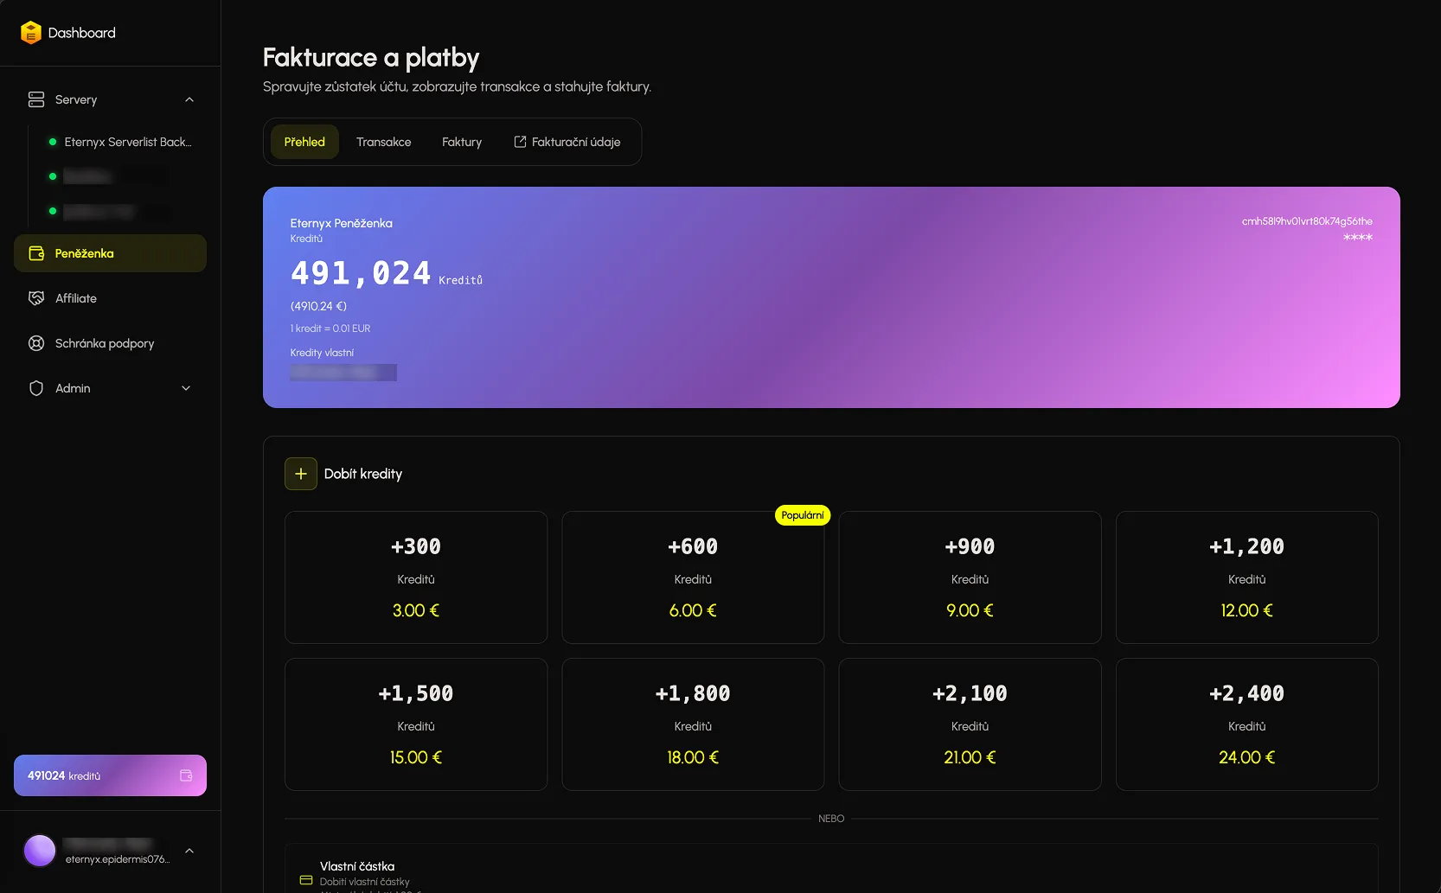Select the +1,500 credits package
Viewport: 1441px width, 893px height.
coord(416,724)
